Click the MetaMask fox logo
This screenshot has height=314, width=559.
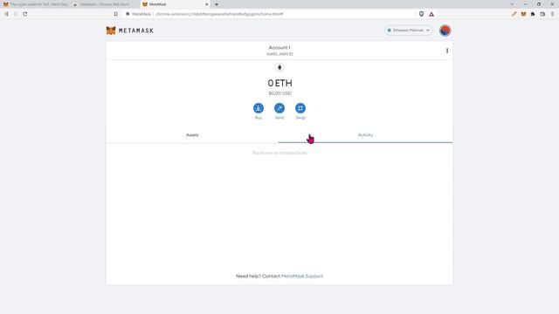coord(111,31)
